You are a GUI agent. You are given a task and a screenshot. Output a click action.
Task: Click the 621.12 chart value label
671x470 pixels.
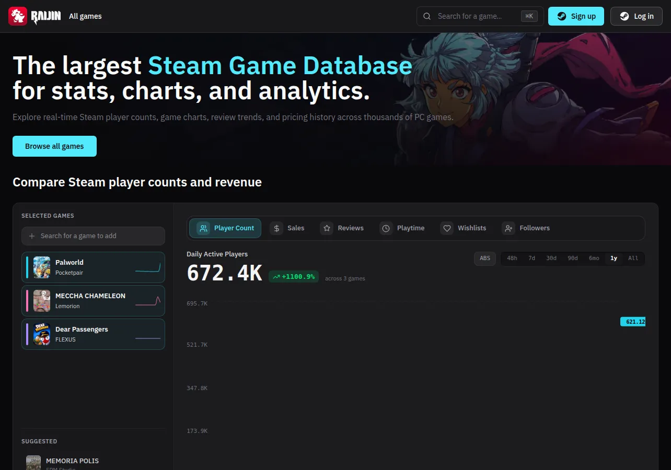pos(633,322)
